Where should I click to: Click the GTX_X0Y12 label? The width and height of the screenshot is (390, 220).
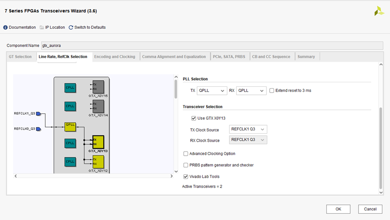[x=98, y=171]
